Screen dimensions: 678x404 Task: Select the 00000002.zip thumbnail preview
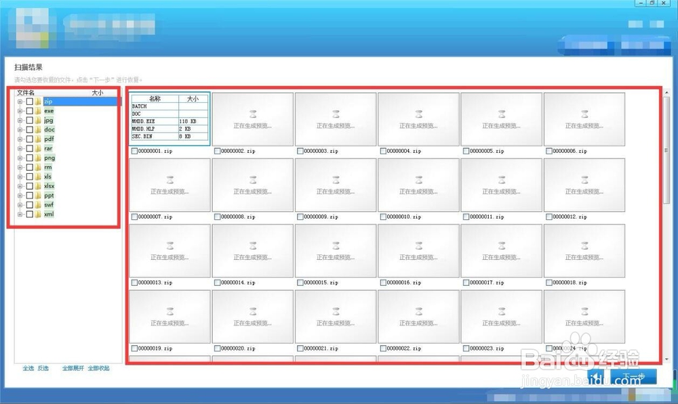[252, 119]
